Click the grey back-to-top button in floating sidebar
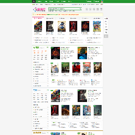This screenshot has height=135, width=135. click(106, 36)
